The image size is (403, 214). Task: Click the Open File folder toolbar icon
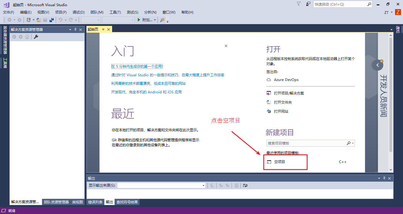(x=38, y=20)
